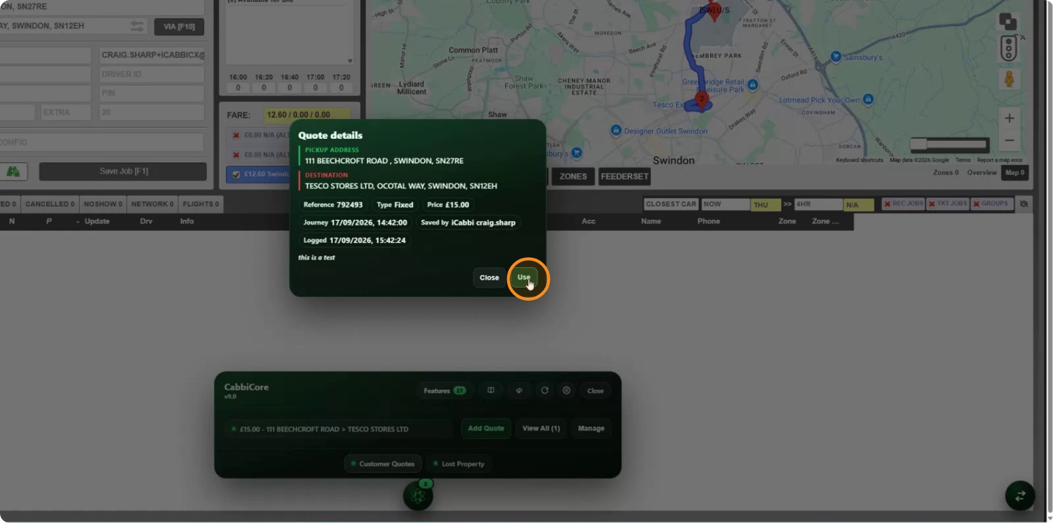This screenshot has height=523, width=1054.
Task: Toggle the TKT JOBS filter
Action: coord(947,204)
